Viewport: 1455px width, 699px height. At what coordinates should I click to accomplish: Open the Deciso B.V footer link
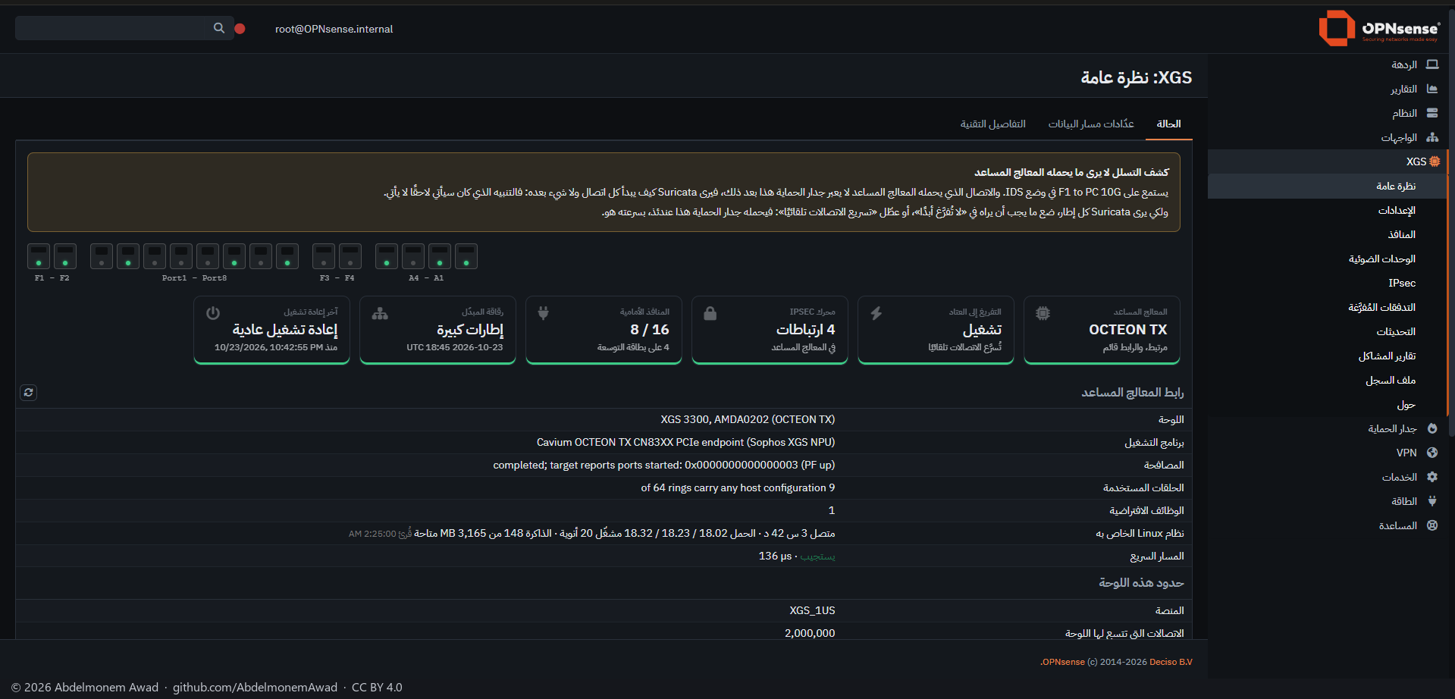point(1171,662)
